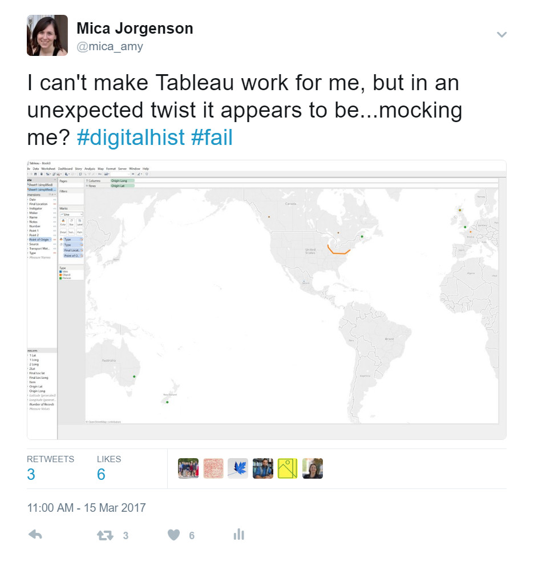The height and width of the screenshot is (562, 534).
Task: Select Color on the Tableau Marks card
Action: pos(63,223)
